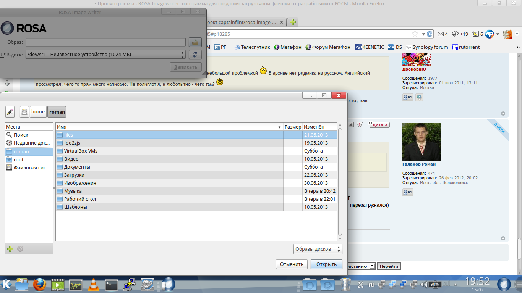Select the Загрузки folder

196,175
